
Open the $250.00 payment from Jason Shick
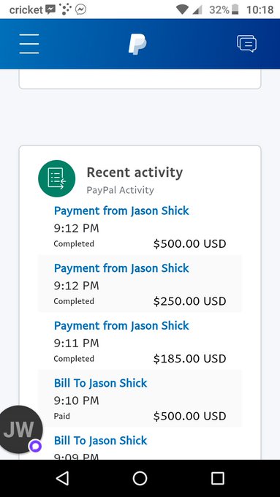click(x=140, y=284)
